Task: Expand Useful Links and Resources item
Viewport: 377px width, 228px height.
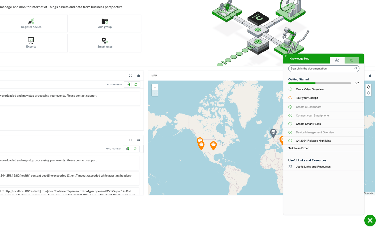Action: tap(313, 167)
